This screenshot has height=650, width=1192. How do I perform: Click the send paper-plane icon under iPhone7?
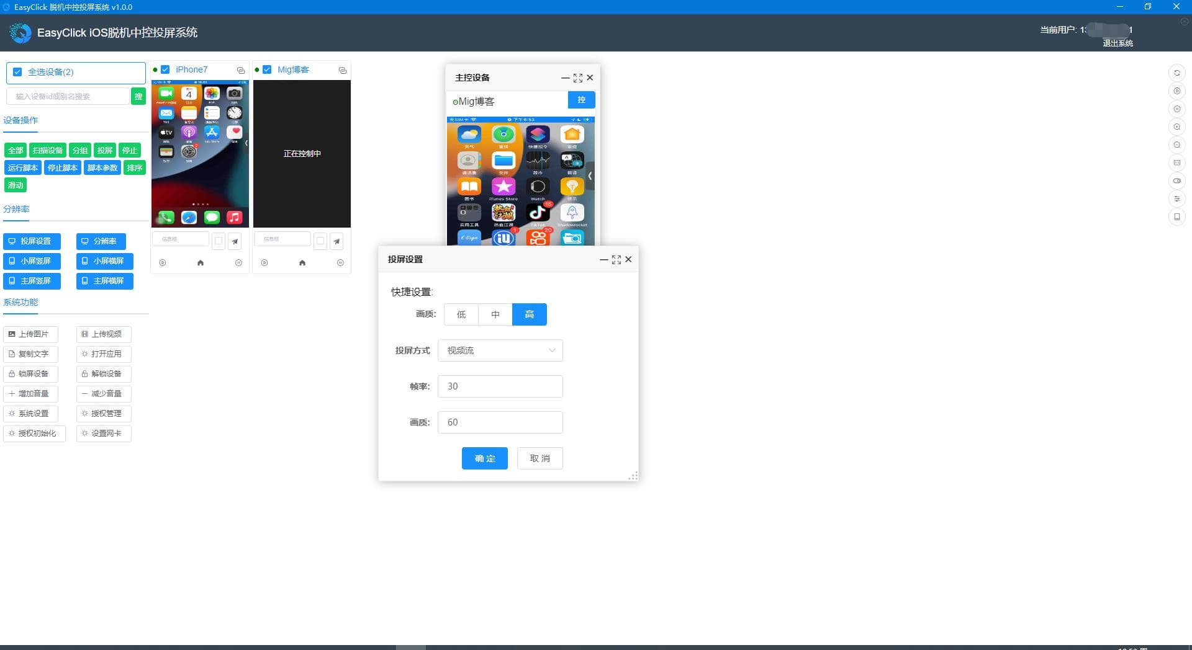tap(235, 241)
